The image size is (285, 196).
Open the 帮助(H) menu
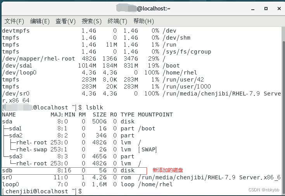coord(143,21)
